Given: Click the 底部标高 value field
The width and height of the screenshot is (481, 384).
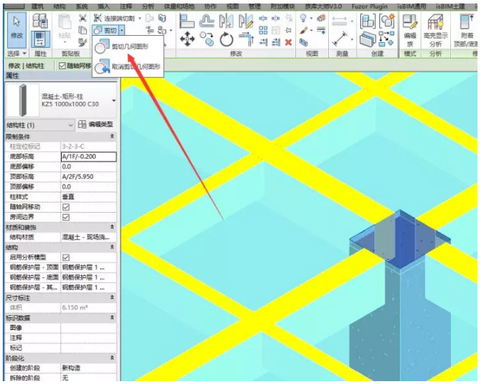Looking at the screenshot, I should [88, 157].
